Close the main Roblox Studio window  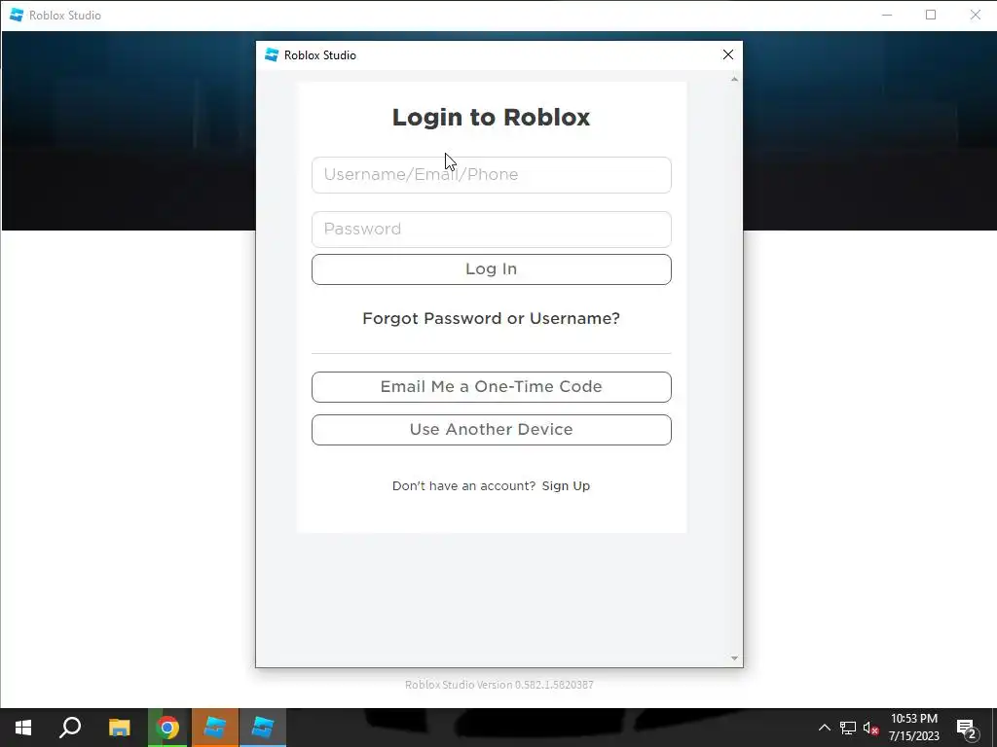coord(976,15)
